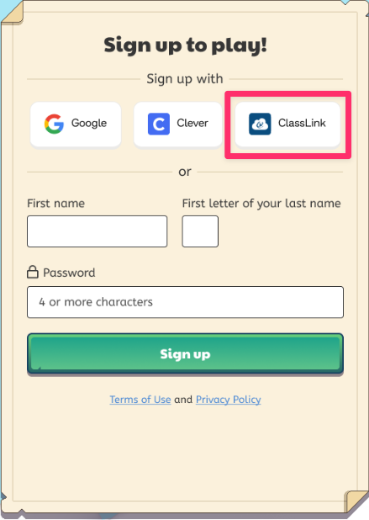Choose the Clever sign-up option label
Screen dimensions: 369x520
192,123
